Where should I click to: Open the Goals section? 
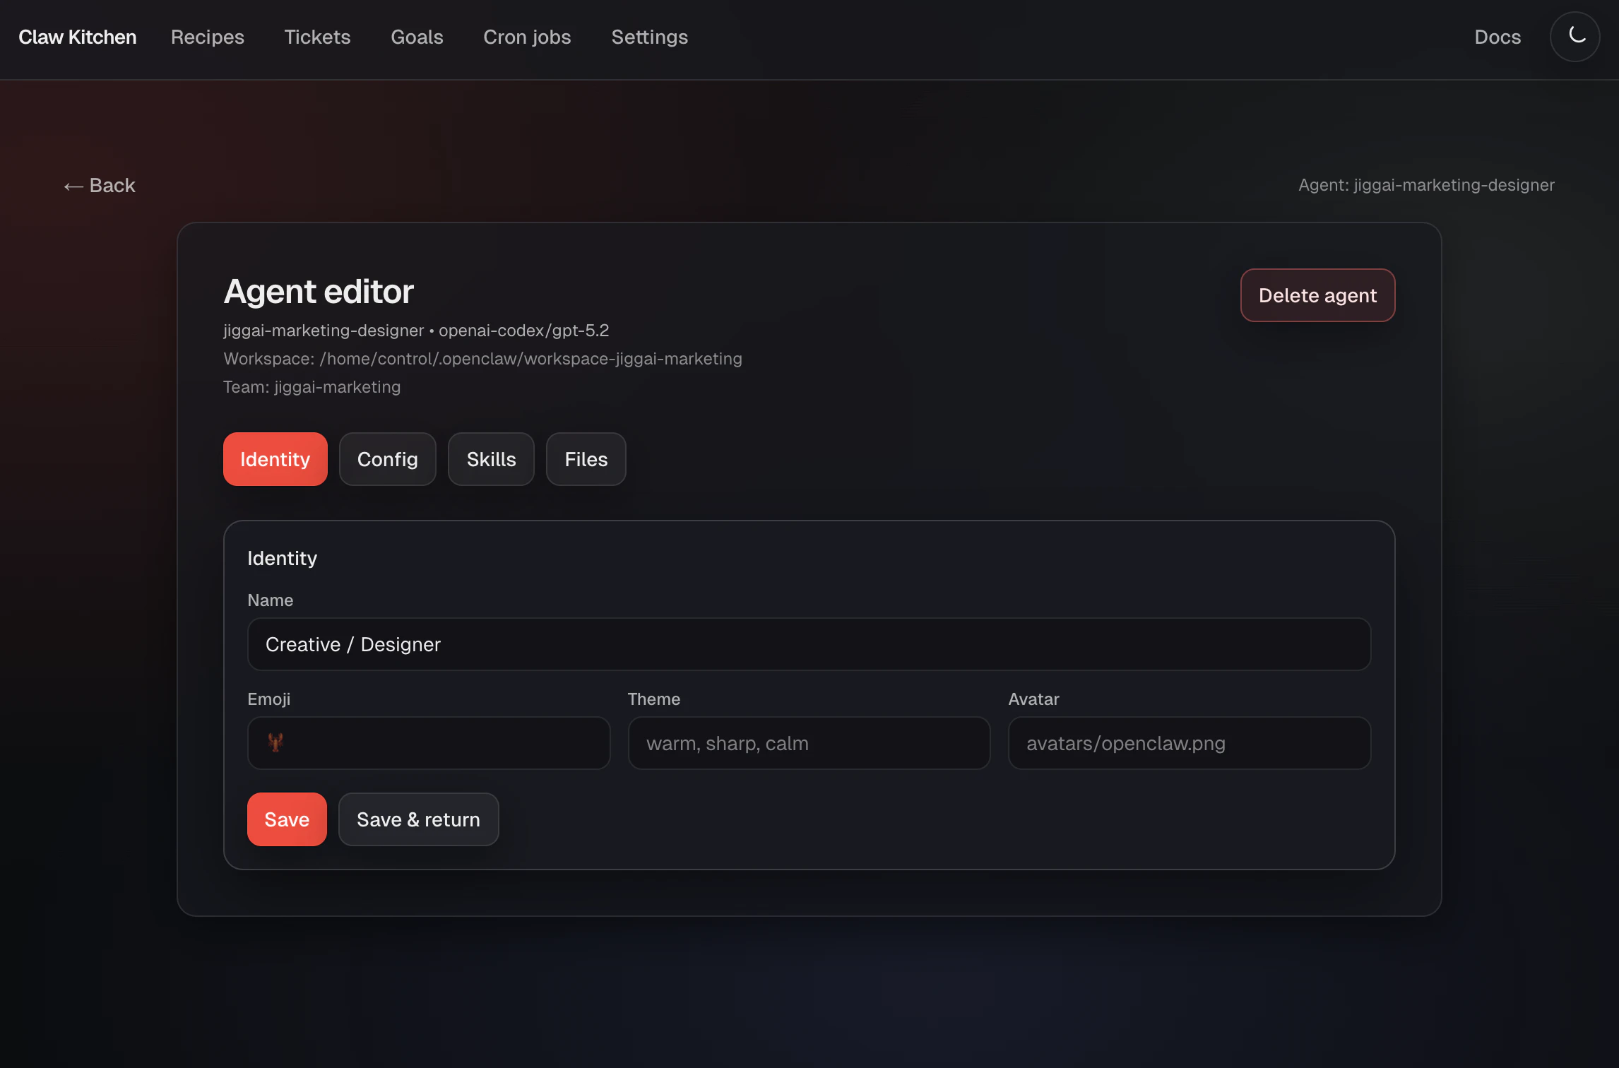click(x=417, y=37)
